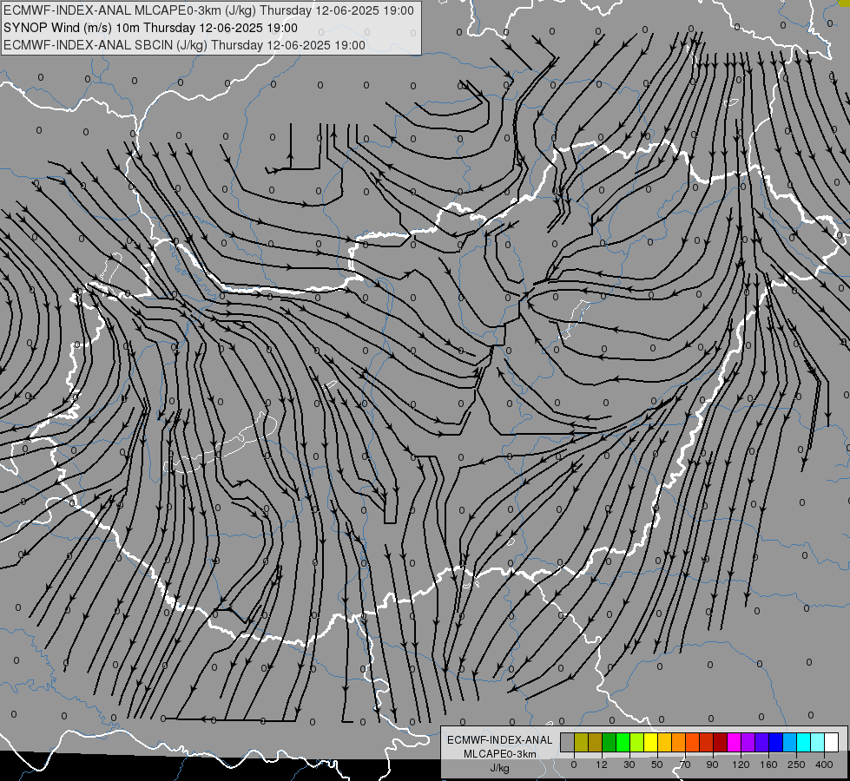Viewport: 850px width, 781px height.
Task: Click the MLCAPE0-3km header line at top
Action: click(x=208, y=10)
